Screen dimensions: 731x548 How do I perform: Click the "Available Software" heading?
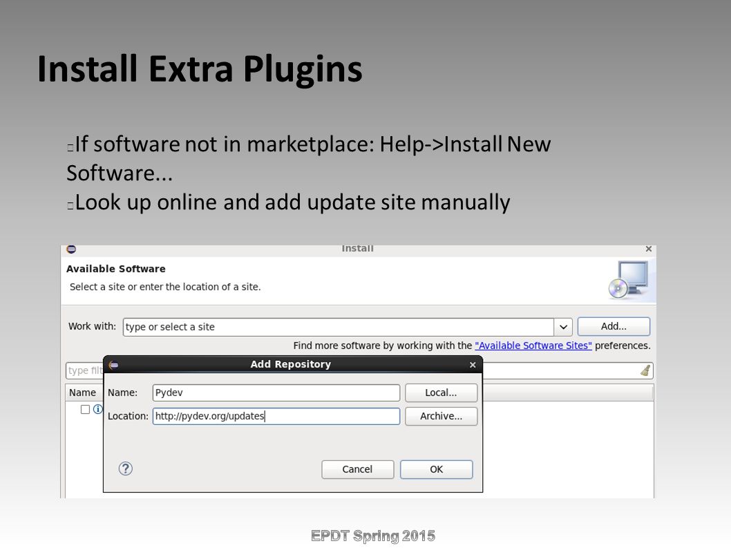(x=116, y=269)
